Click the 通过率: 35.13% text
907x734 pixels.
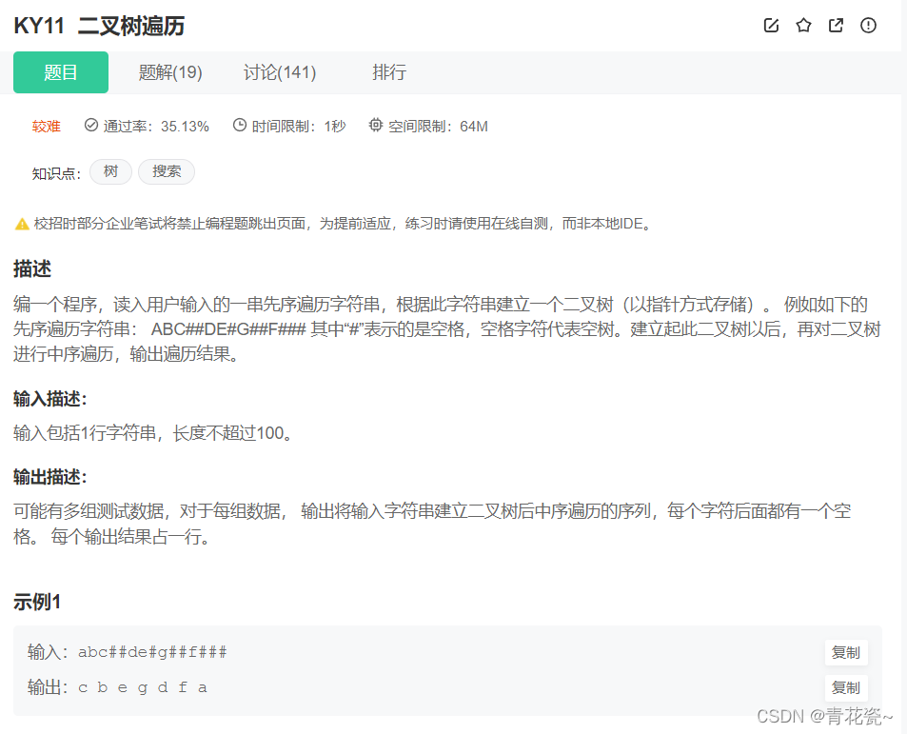click(x=156, y=126)
